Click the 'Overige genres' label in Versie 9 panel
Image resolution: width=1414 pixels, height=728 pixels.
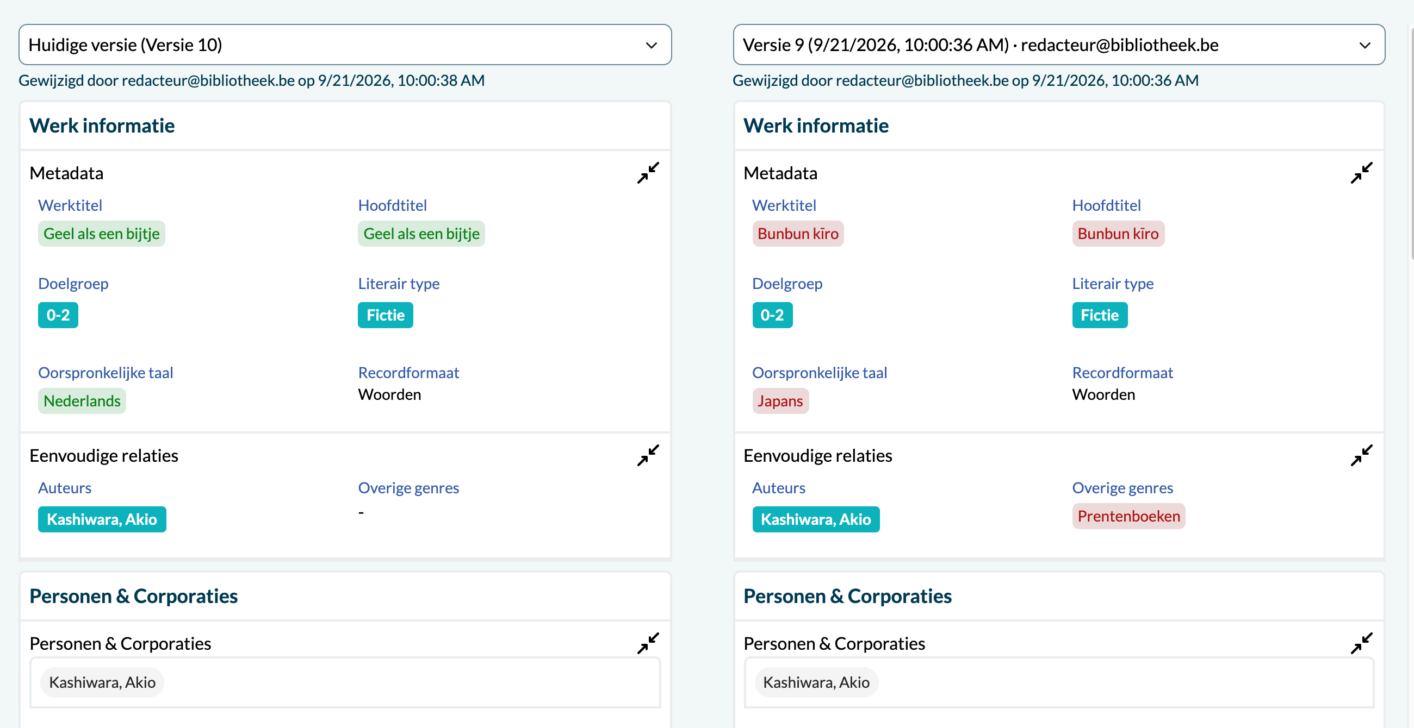tap(1122, 488)
